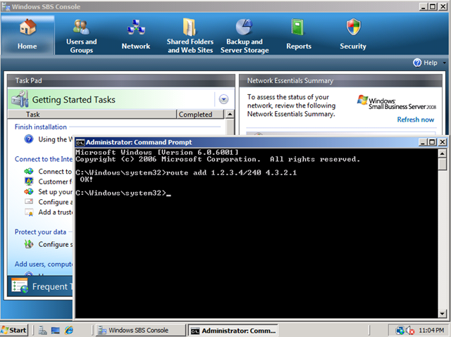Maximize the Command Prompt window
This screenshot has width=451, height=337.
[432, 142]
